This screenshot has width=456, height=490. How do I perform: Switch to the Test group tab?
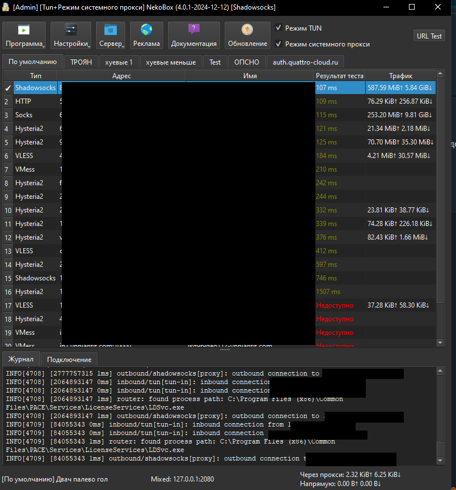(215, 62)
